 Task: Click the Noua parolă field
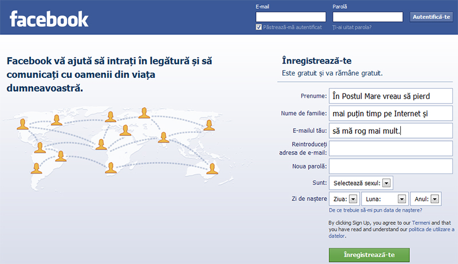pos(391,166)
